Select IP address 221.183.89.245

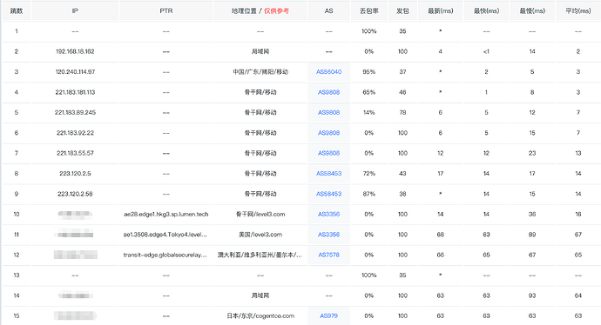75,112
